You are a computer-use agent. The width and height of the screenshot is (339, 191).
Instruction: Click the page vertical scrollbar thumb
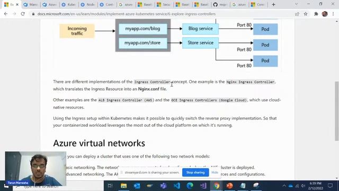(337, 111)
